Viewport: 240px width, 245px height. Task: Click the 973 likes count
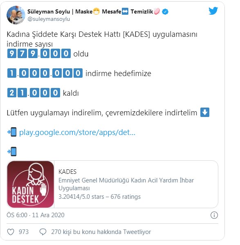[24, 232]
